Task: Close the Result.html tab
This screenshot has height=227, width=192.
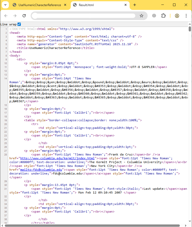Action: click(126, 5)
